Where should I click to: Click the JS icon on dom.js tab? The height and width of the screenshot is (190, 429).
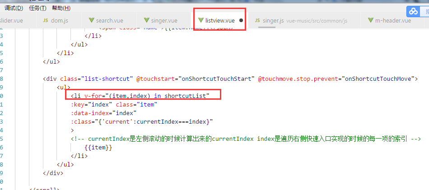click(46, 20)
